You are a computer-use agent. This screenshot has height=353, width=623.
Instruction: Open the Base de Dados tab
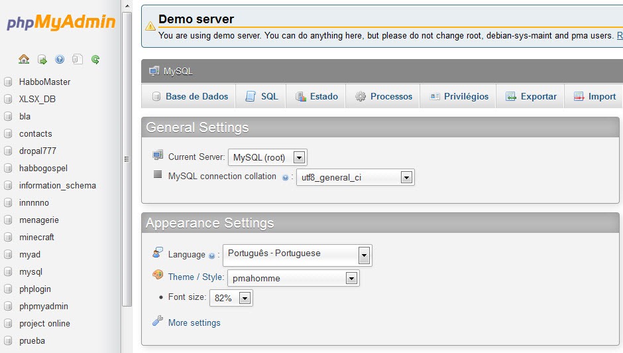[190, 96]
